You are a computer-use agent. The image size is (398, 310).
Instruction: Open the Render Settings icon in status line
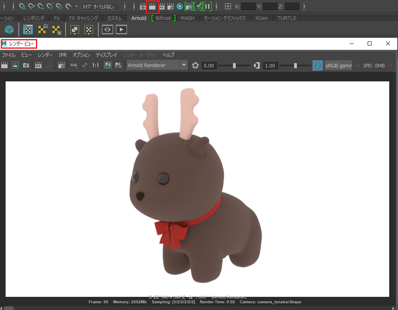coord(171,7)
